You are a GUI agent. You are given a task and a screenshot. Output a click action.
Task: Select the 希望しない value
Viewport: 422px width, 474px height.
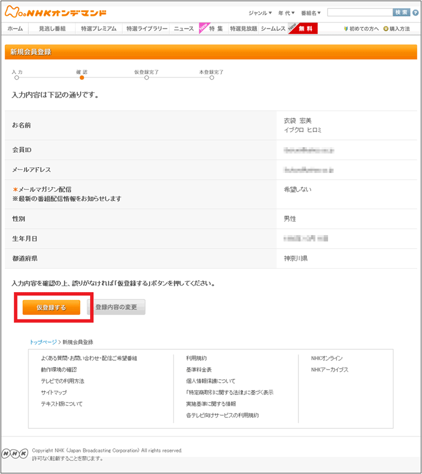tap(298, 189)
